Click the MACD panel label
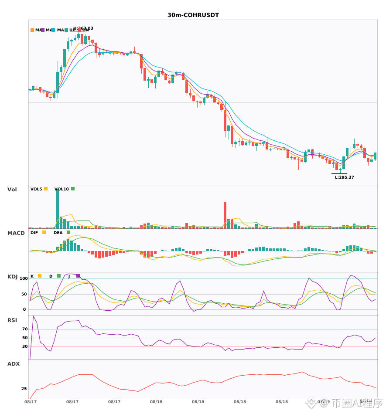Viewport: 386px width, 414px height. (x=16, y=233)
